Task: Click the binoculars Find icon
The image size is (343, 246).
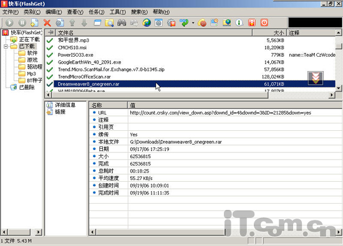Action: (122, 22)
